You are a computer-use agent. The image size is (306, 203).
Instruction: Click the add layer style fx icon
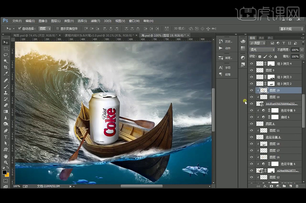point(265,186)
